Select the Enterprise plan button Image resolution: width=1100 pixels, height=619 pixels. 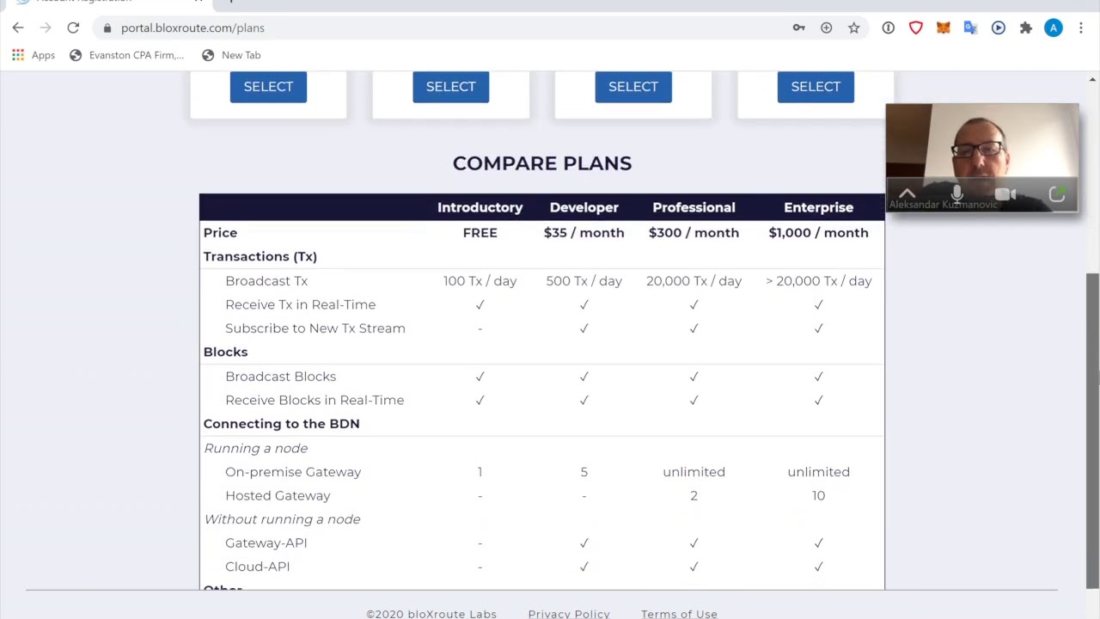[x=816, y=87]
